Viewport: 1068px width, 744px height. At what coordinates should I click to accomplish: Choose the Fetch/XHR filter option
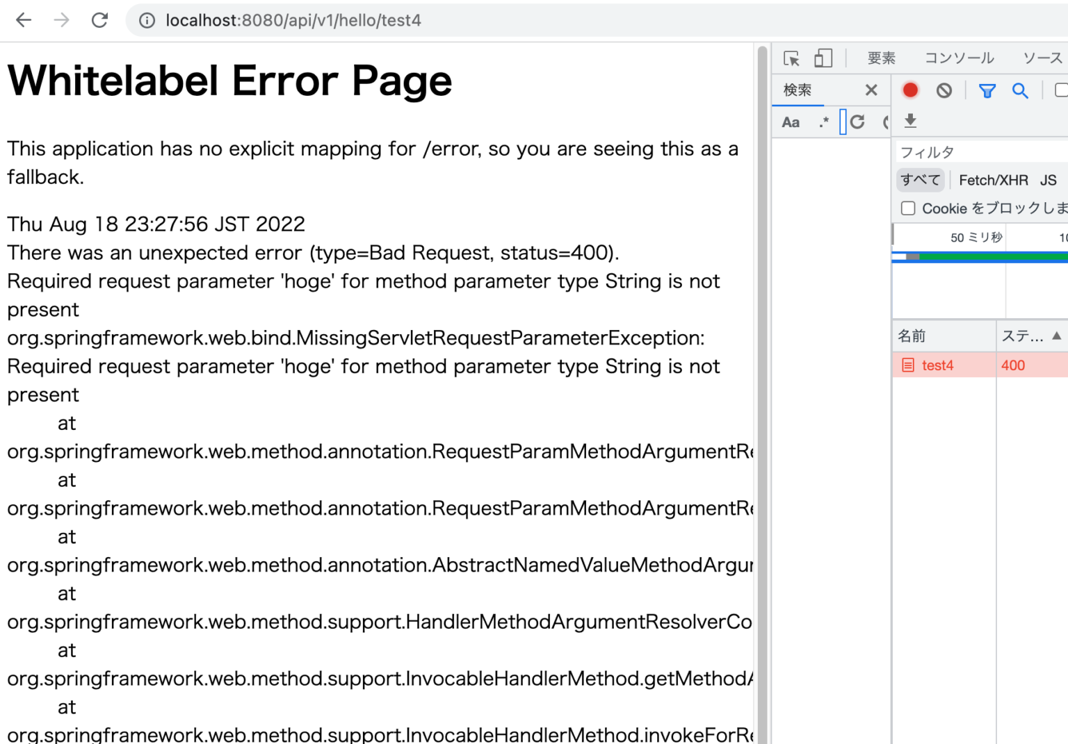coord(994,179)
